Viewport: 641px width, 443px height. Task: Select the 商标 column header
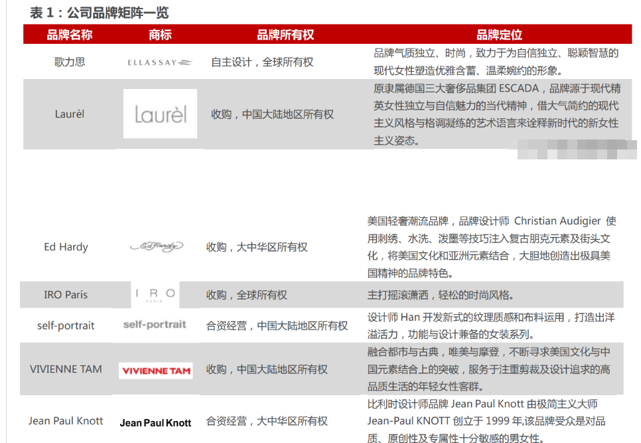(160, 35)
